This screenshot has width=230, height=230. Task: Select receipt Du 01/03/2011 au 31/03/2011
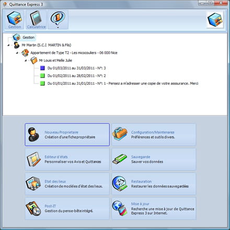76,68
